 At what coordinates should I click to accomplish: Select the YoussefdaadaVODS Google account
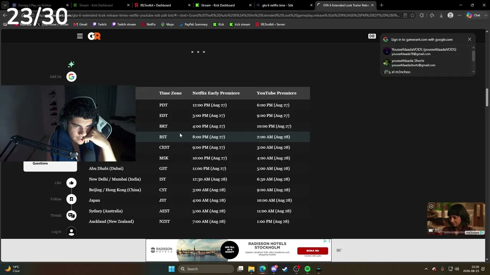point(427,52)
